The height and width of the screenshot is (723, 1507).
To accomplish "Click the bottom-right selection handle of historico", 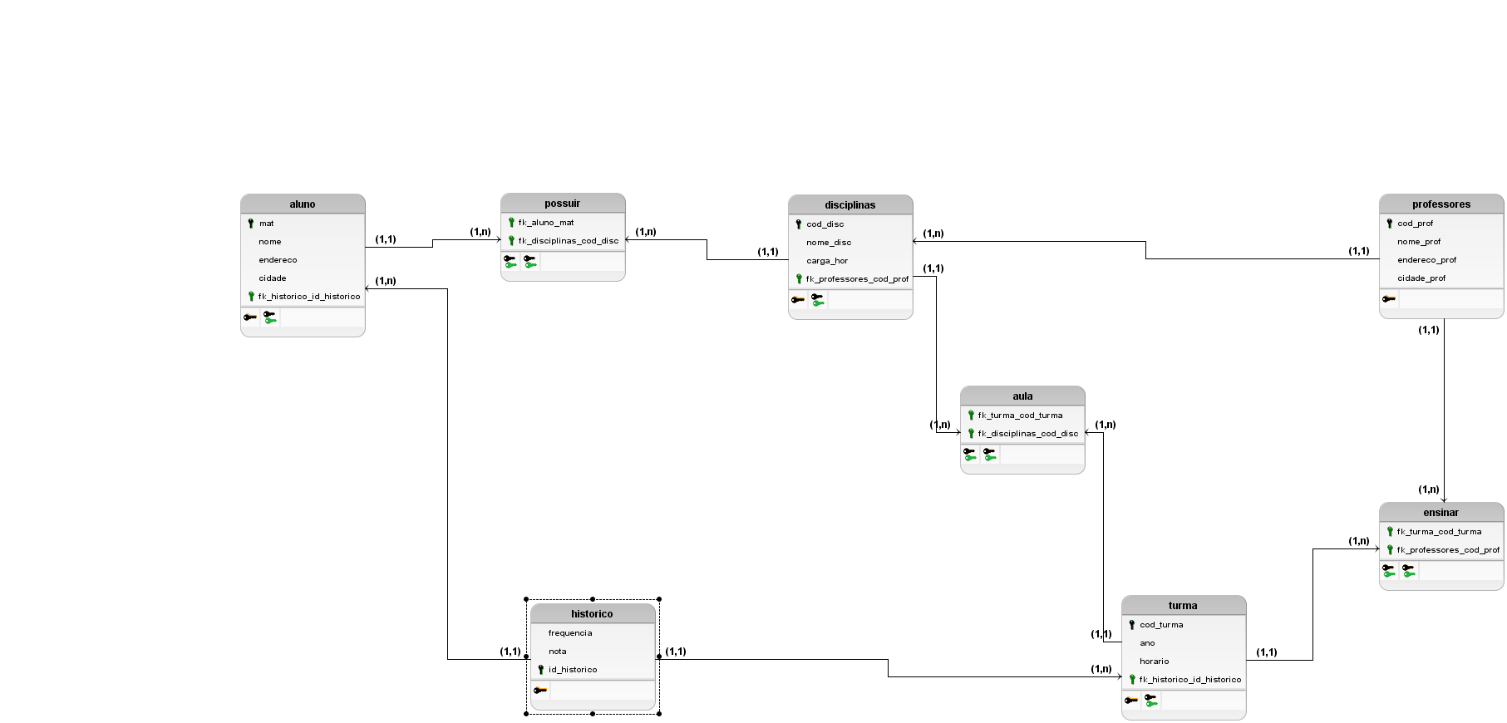I will pos(659,714).
